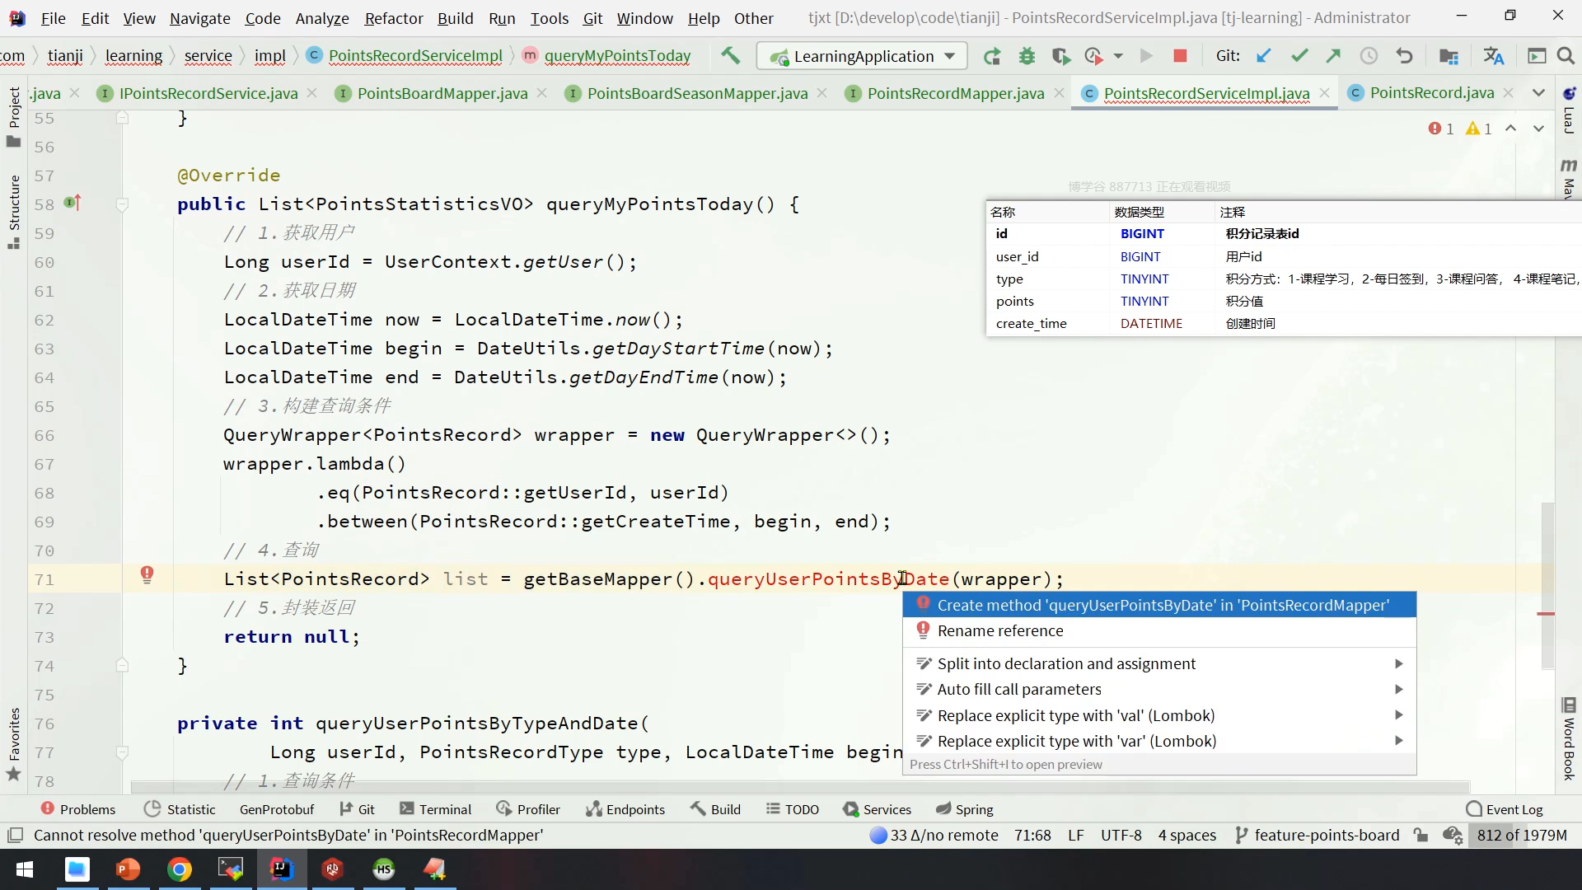Click the Debug bug icon in toolbar
The height and width of the screenshot is (890, 1582).
click(x=1027, y=56)
